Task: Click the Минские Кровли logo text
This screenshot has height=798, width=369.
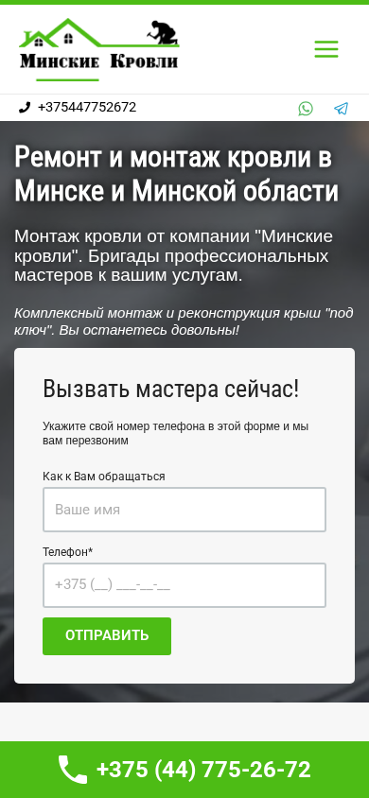Action: click(x=99, y=61)
